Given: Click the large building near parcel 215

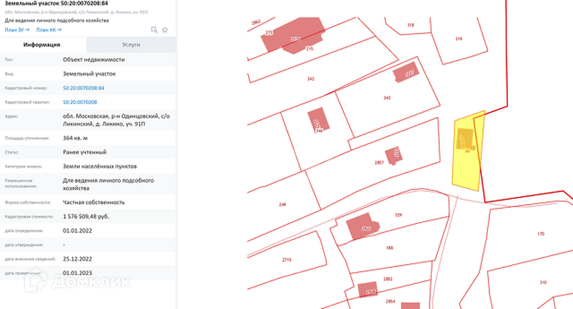Looking at the screenshot, I should click(x=294, y=35).
